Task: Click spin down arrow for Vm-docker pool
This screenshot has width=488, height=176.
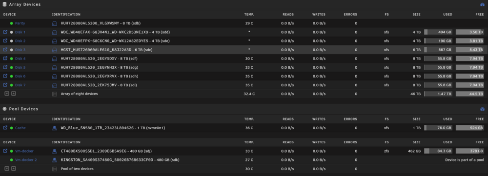Action: pos(7,168)
